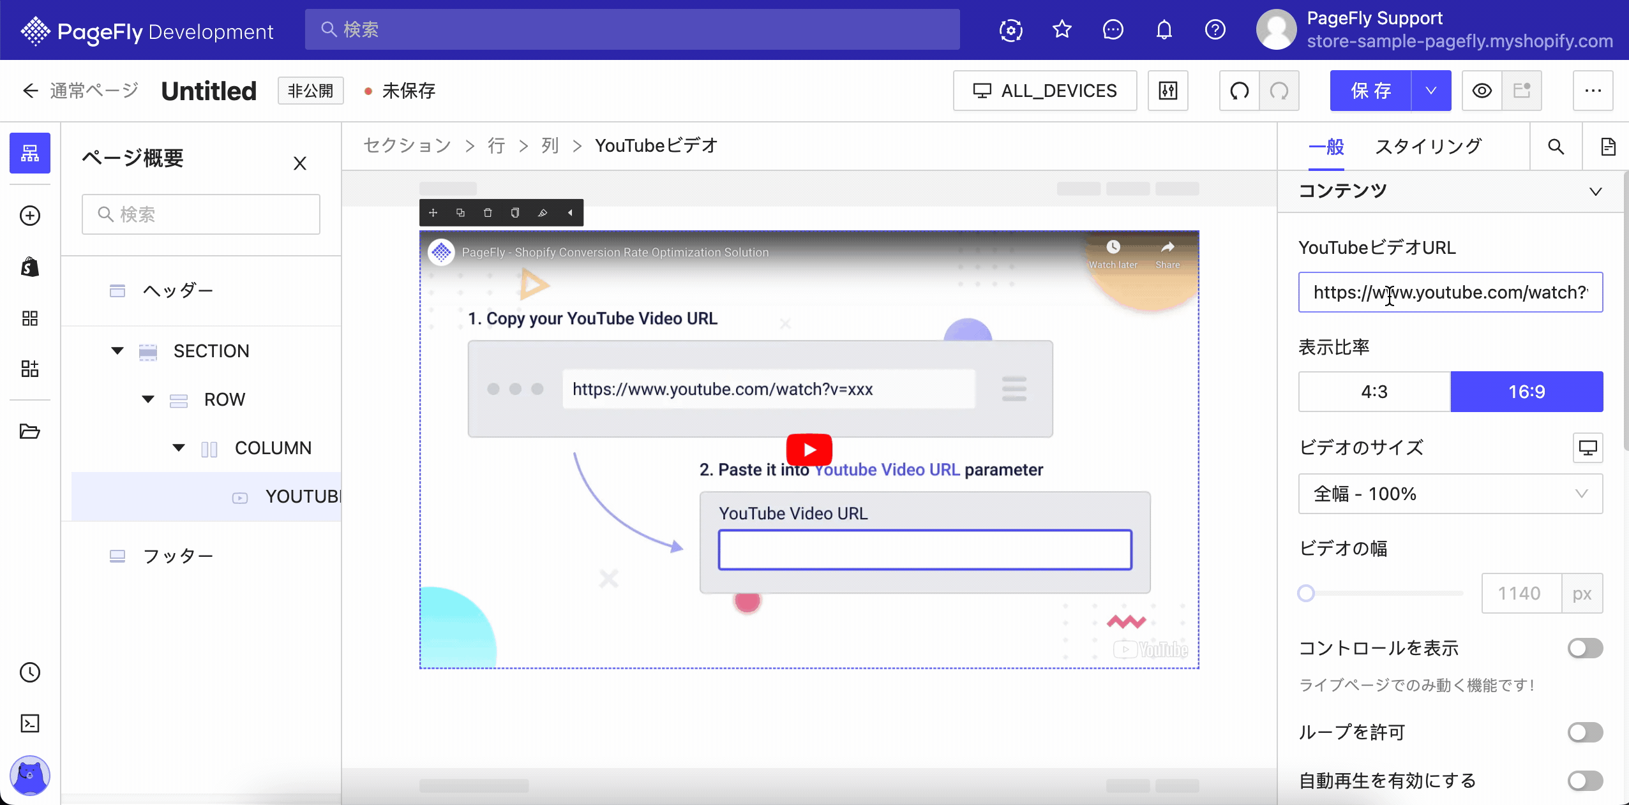Viewport: 1629px width, 805px height.
Task: Open the add-section grid-plus sidebar icon
Action: [x=30, y=368]
